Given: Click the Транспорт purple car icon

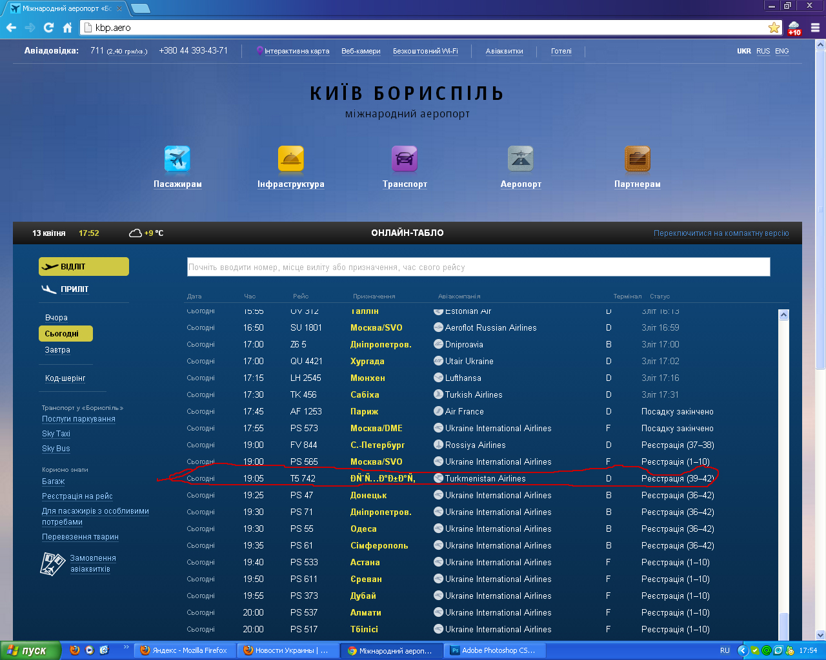Looking at the screenshot, I should pos(405,159).
